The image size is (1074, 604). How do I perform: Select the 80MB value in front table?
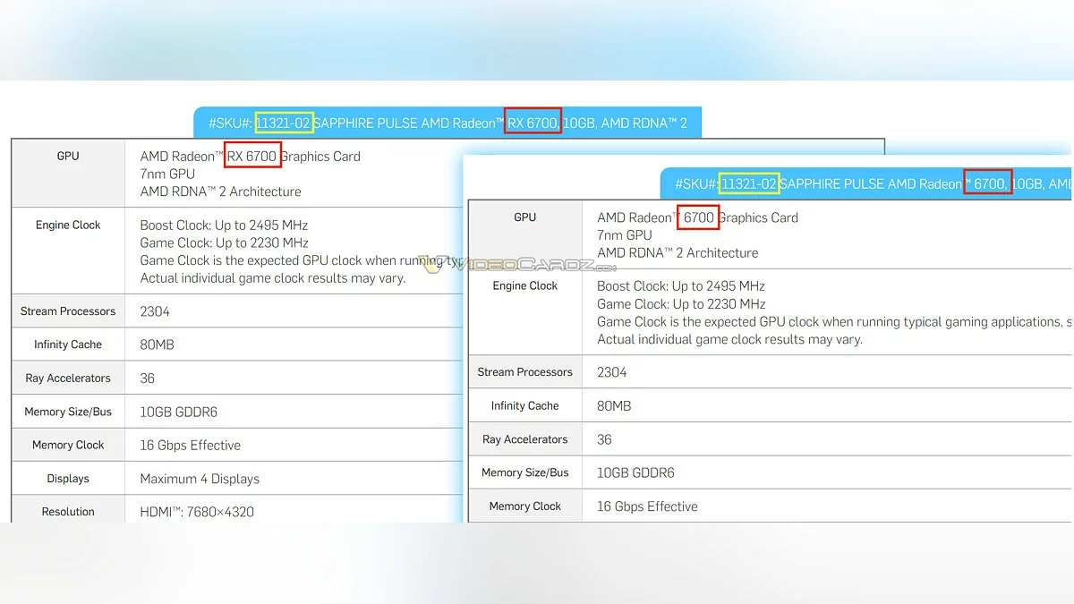point(614,405)
